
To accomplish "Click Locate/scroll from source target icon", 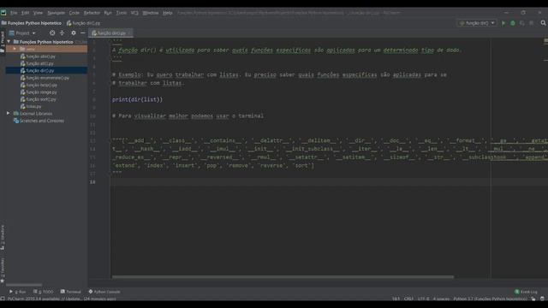I will [x=52, y=33].
